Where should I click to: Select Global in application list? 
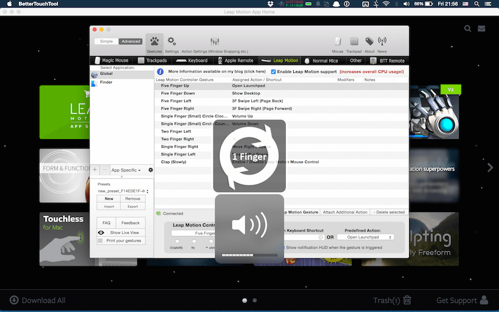(x=122, y=74)
